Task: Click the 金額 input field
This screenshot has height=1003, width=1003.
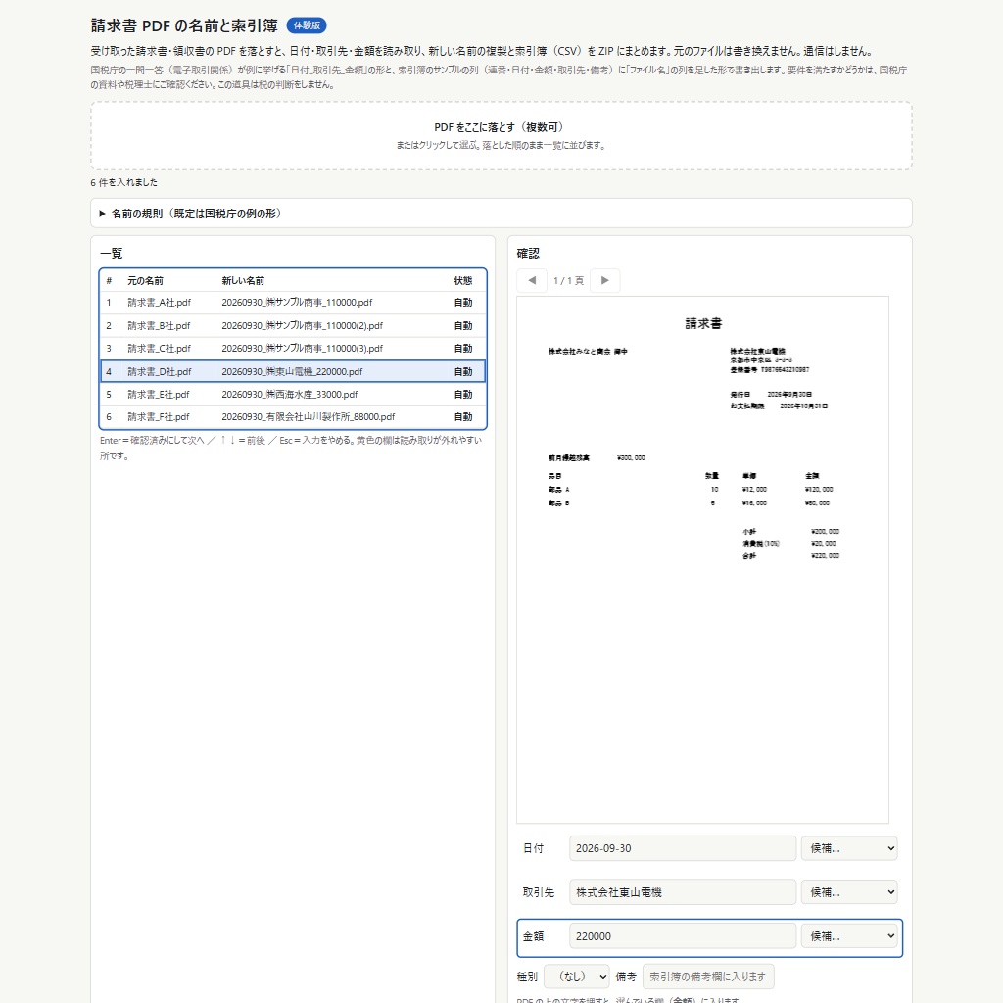Action: click(x=683, y=936)
